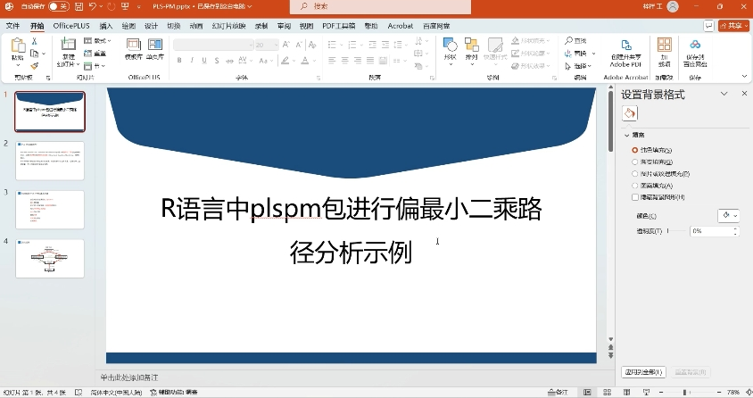This screenshot has height=398, width=753.
Task: Click the zoom slider handle
Action: tap(684, 393)
